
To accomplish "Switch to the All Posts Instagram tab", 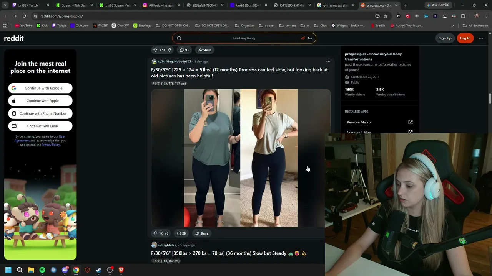I will tap(161, 5).
